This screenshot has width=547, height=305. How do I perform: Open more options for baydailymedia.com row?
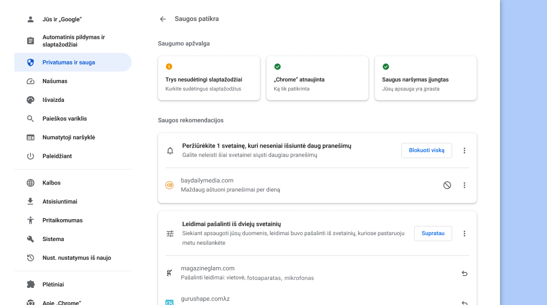click(x=464, y=186)
